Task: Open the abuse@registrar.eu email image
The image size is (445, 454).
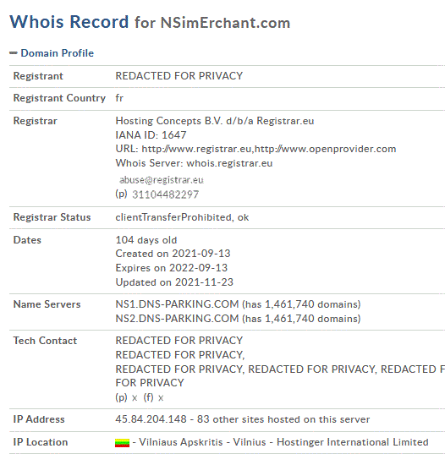Action: coord(162,180)
